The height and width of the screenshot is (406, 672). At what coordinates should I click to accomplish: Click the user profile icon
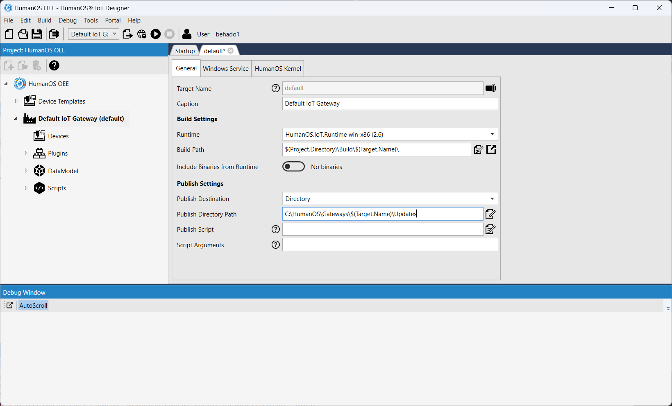click(187, 34)
